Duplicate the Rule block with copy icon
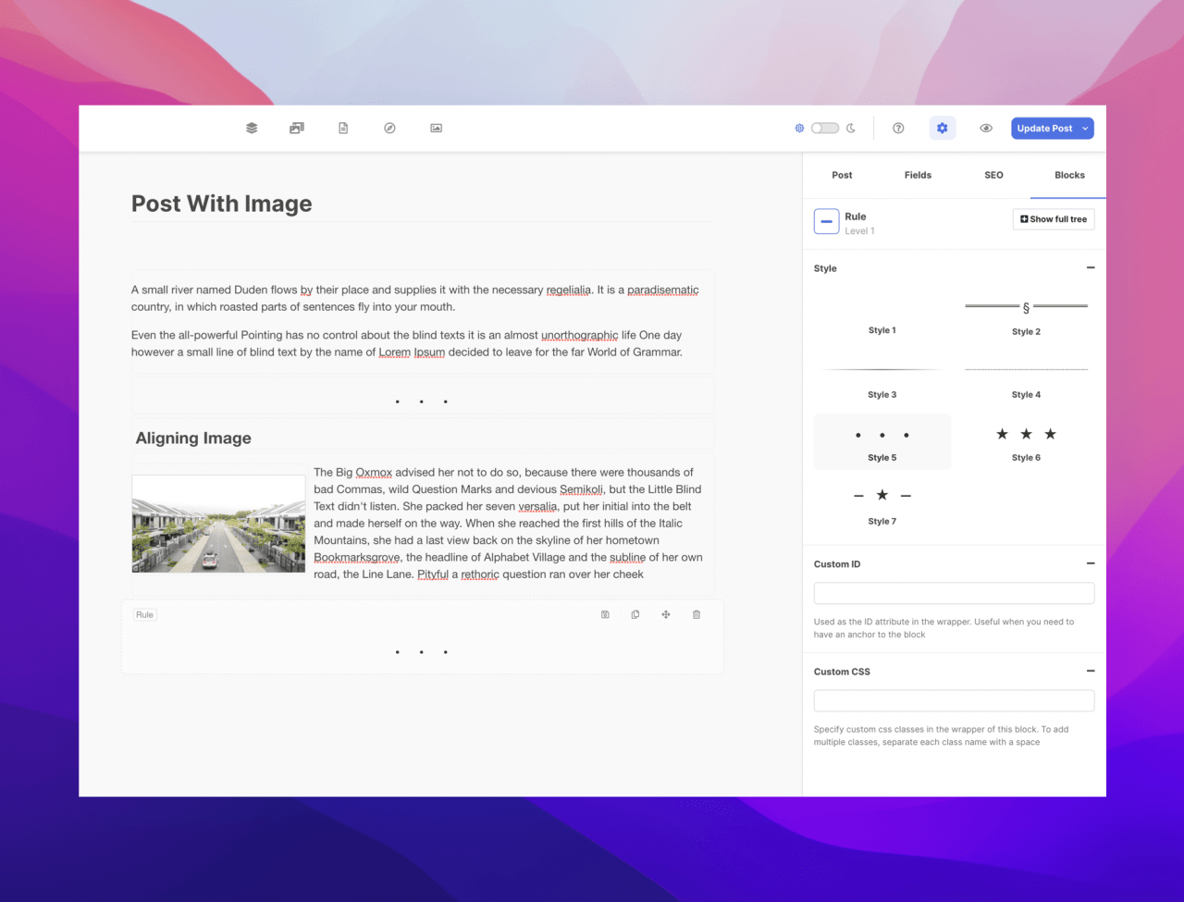The width and height of the screenshot is (1184, 902). pyautogui.click(x=635, y=614)
